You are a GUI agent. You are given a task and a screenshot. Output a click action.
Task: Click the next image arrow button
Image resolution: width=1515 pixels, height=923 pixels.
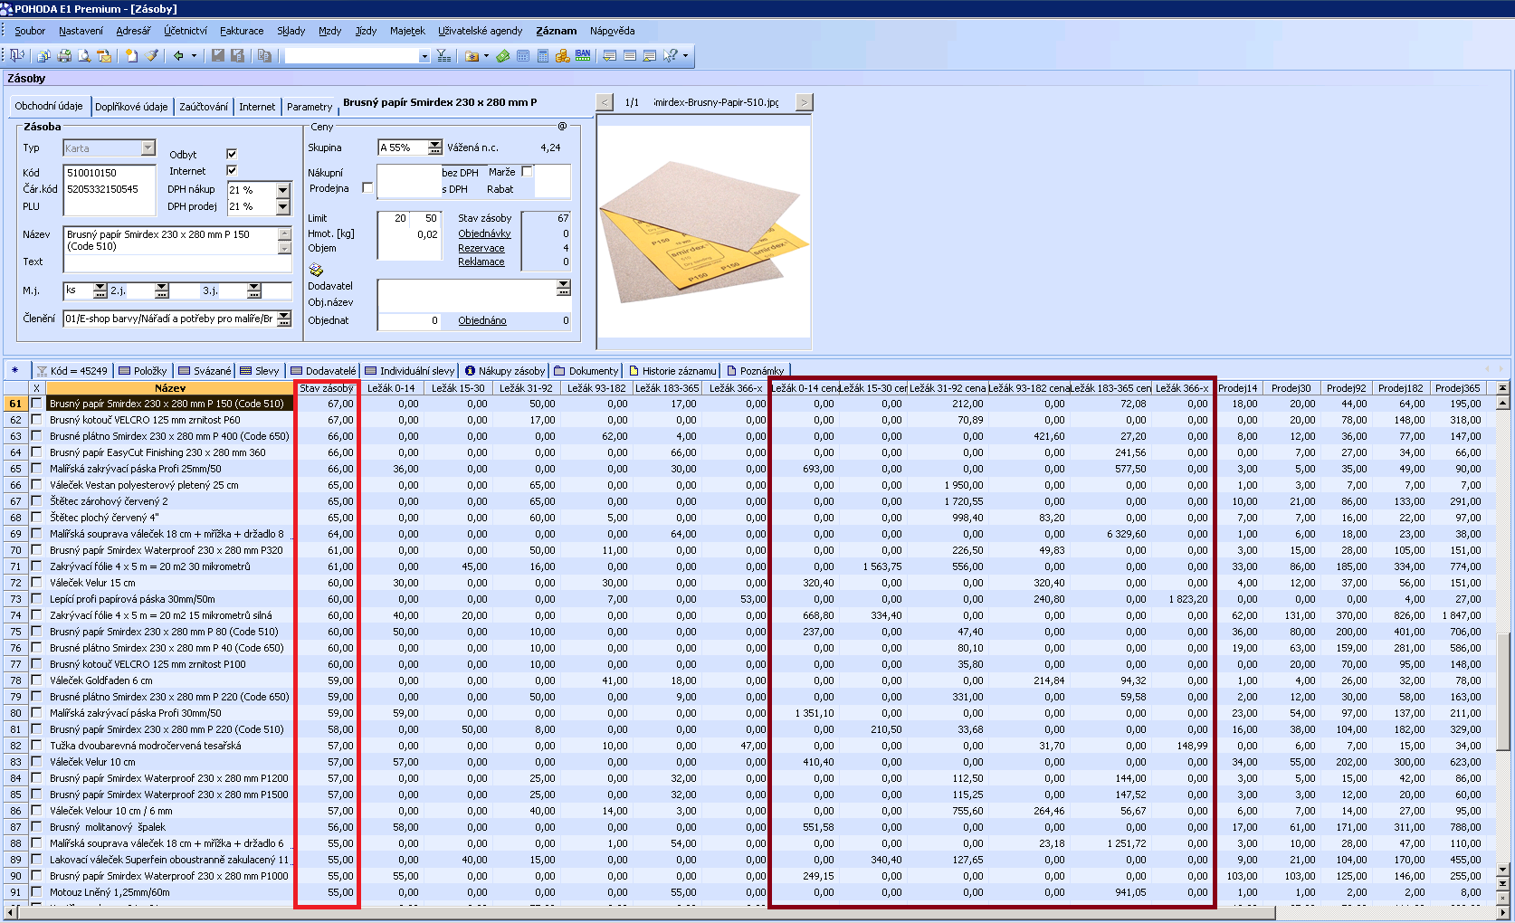[804, 102]
